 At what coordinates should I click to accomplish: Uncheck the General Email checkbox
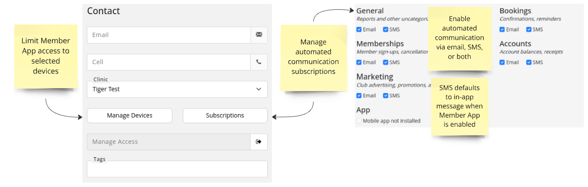pyautogui.click(x=359, y=29)
